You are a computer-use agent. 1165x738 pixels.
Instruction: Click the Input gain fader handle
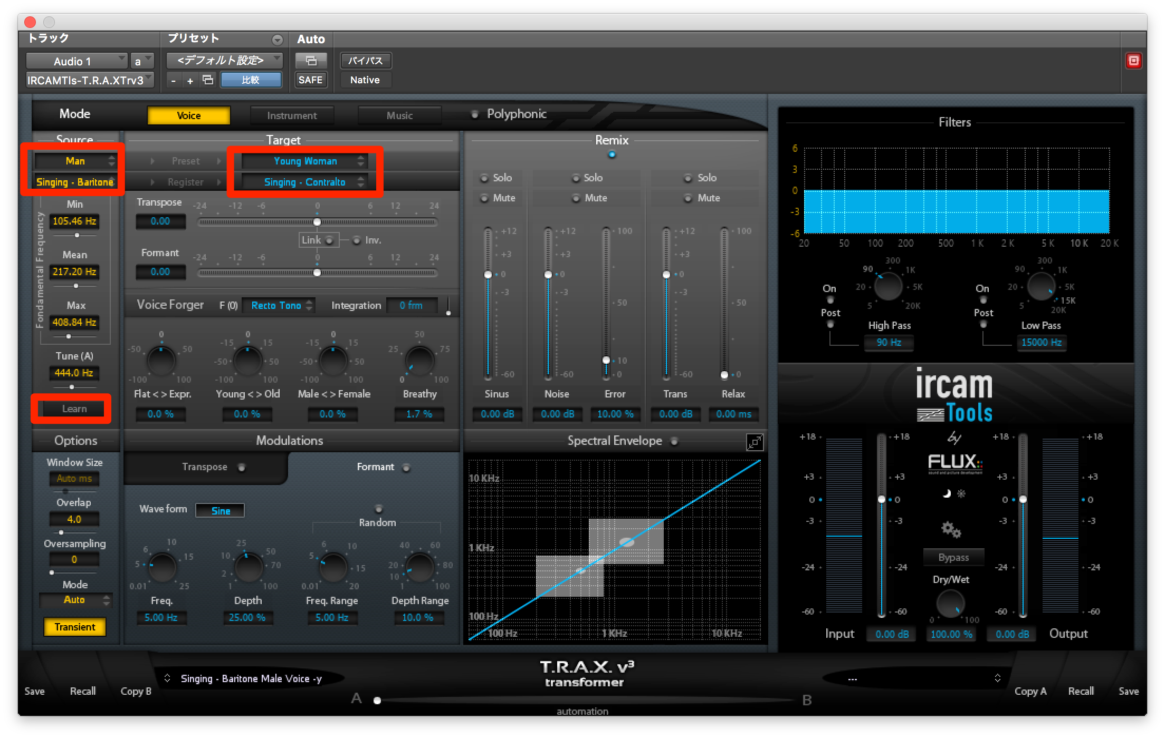(x=881, y=499)
